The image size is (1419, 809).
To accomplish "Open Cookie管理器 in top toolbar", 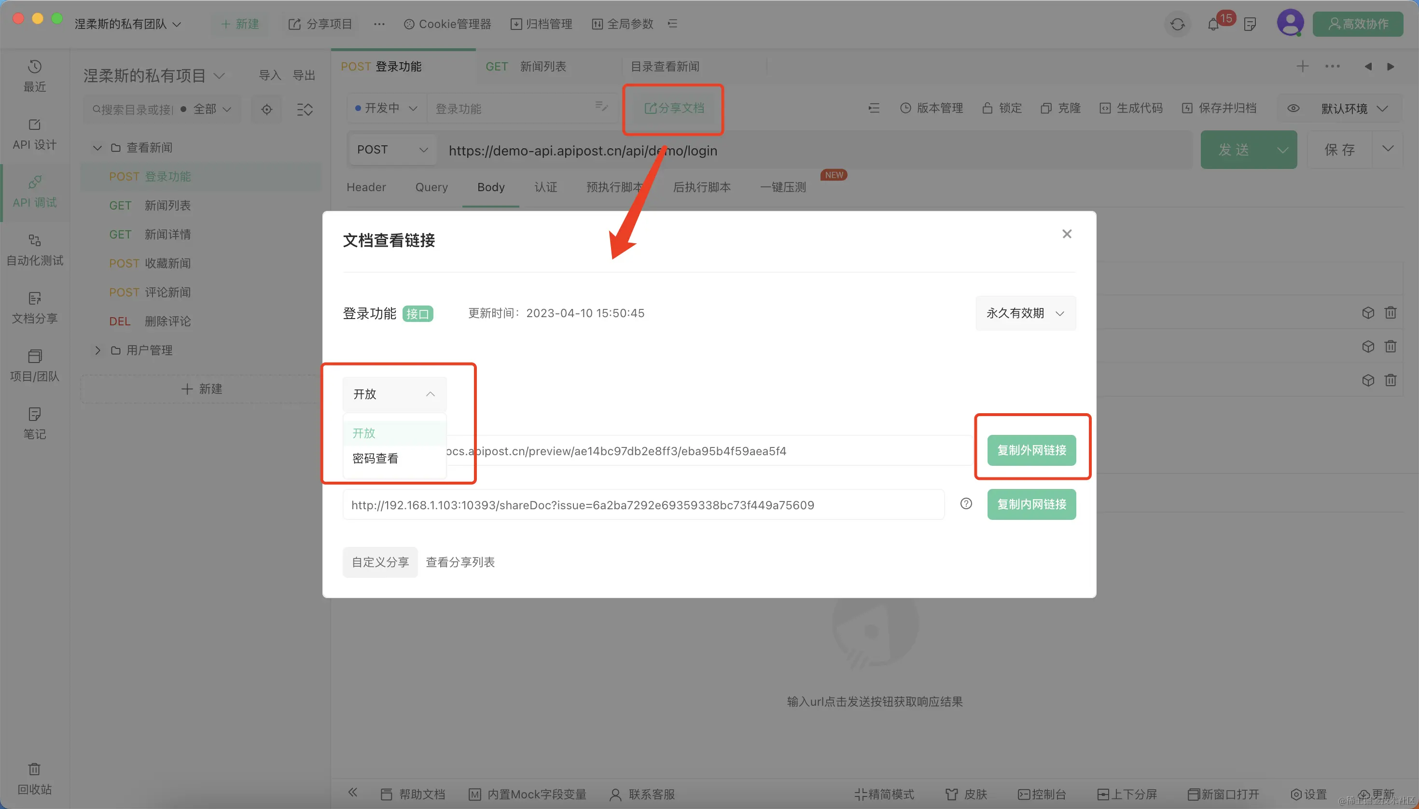I will click(x=447, y=24).
